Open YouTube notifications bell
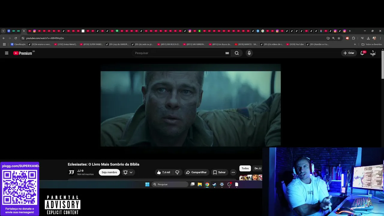 click(362, 53)
